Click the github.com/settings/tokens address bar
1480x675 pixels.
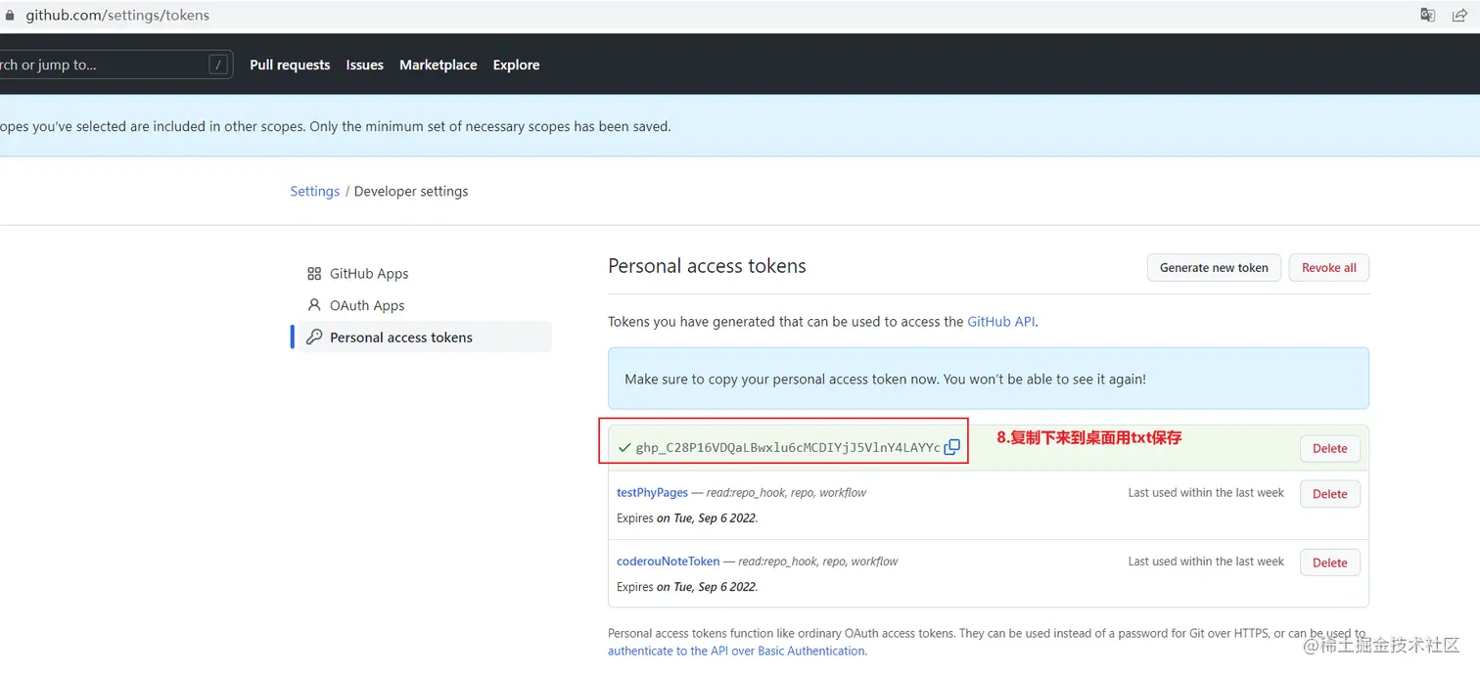pyautogui.click(x=117, y=15)
